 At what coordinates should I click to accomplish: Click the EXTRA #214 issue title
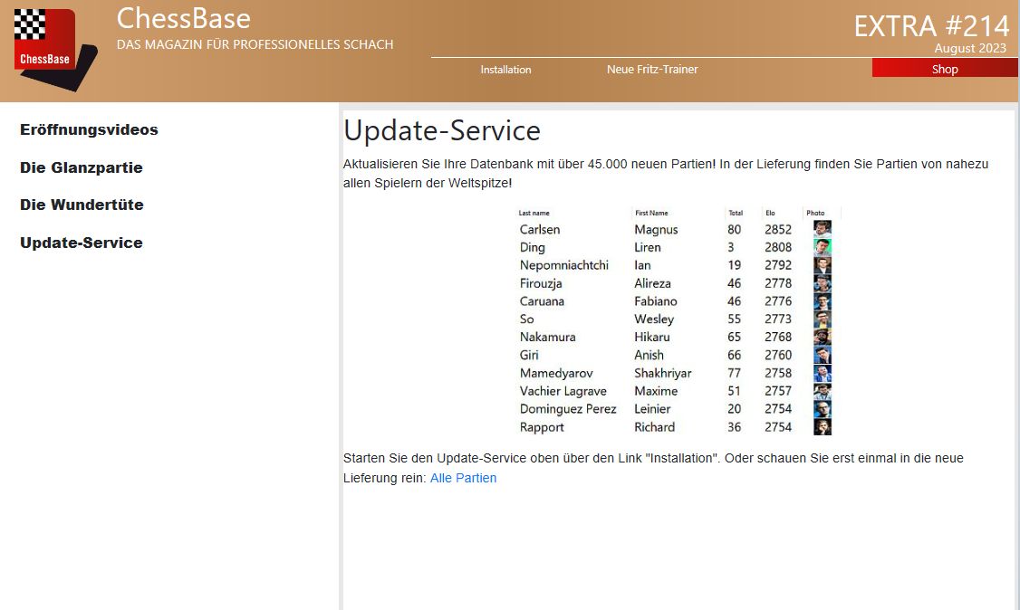(x=930, y=26)
